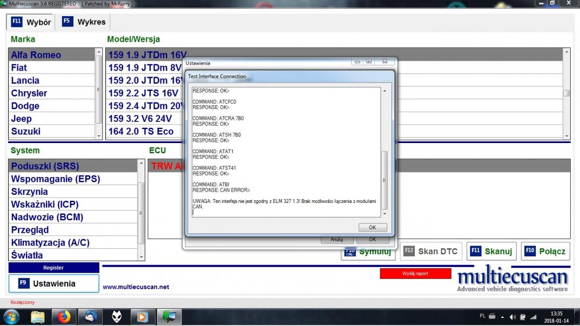Open Windows Start menu

click(x=11, y=317)
